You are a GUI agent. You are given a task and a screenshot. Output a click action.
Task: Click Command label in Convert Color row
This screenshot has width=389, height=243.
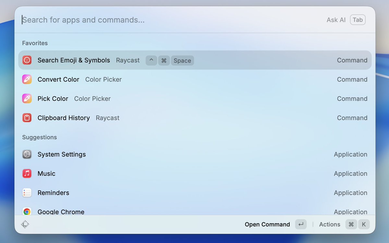click(352, 79)
